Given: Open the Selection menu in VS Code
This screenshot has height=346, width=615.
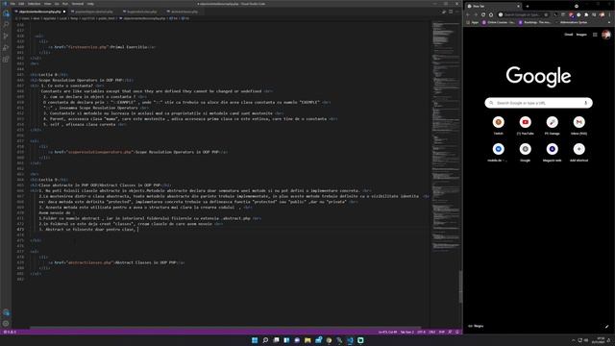Looking at the screenshot, I should click(35, 4).
